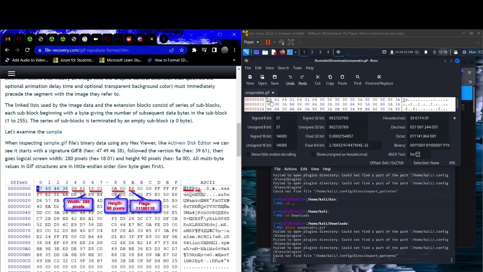Open Chrome side panel
The height and width of the screenshot is (272, 483).
(x=214, y=50)
